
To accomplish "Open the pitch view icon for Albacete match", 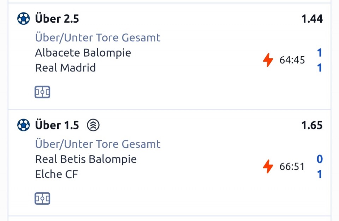I will (42, 92).
